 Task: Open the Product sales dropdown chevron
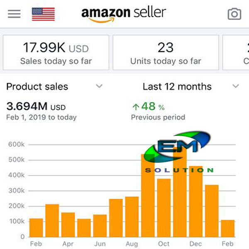(99, 86)
